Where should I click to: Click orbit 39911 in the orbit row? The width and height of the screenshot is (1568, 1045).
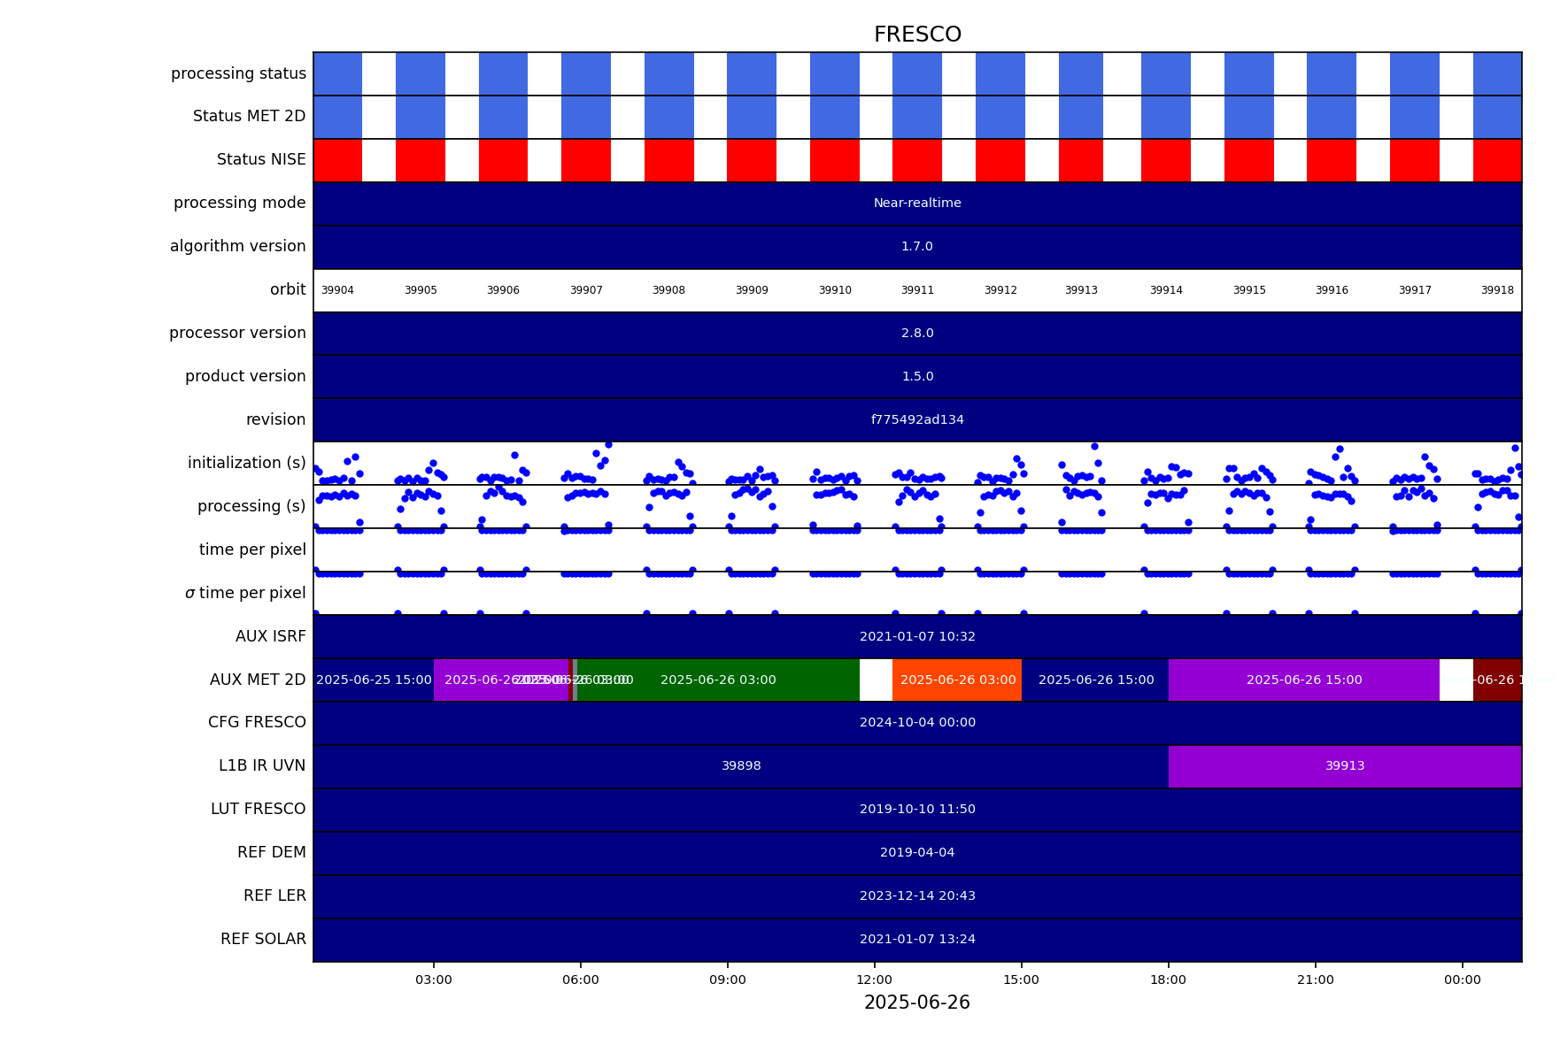click(x=917, y=290)
